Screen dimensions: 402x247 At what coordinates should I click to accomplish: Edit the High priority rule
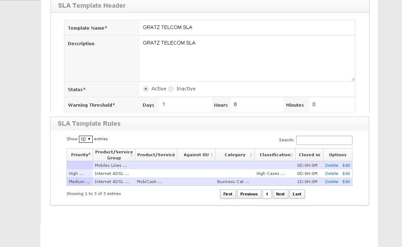pyautogui.click(x=346, y=174)
